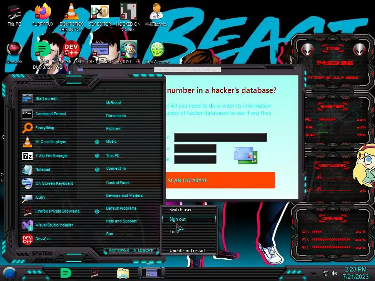Image resolution: width=375 pixels, height=281 pixels.
Task: Expand the Notepad jump list arrow
Action: point(97,170)
